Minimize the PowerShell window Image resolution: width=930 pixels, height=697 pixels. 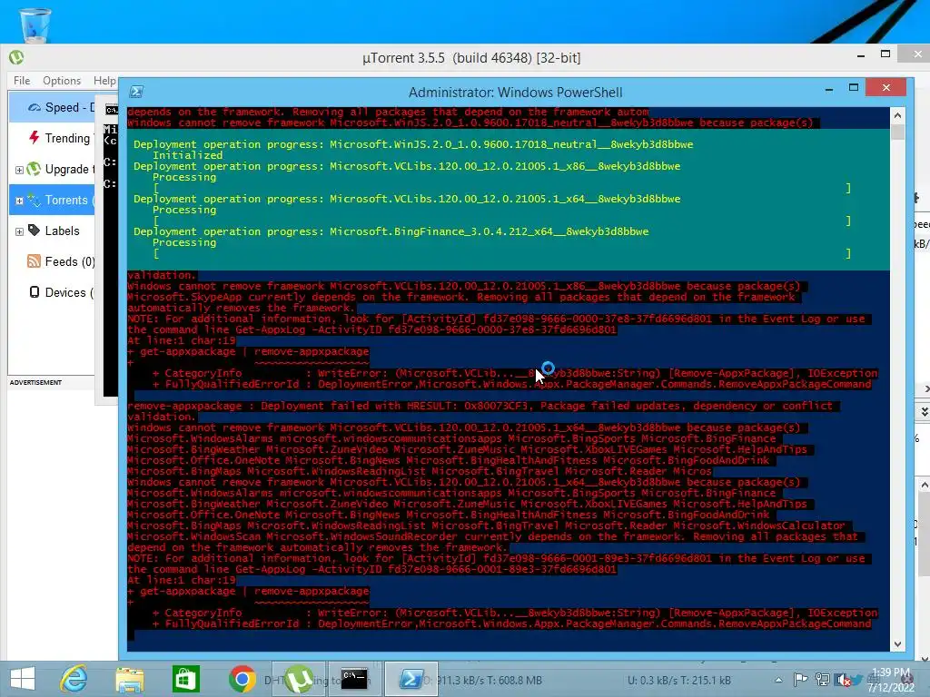pos(829,89)
